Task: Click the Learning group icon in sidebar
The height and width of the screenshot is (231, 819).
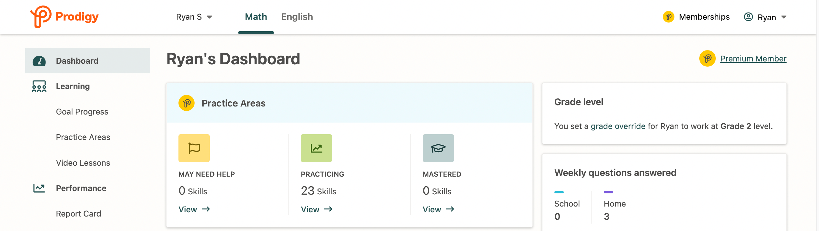Action: (x=39, y=86)
